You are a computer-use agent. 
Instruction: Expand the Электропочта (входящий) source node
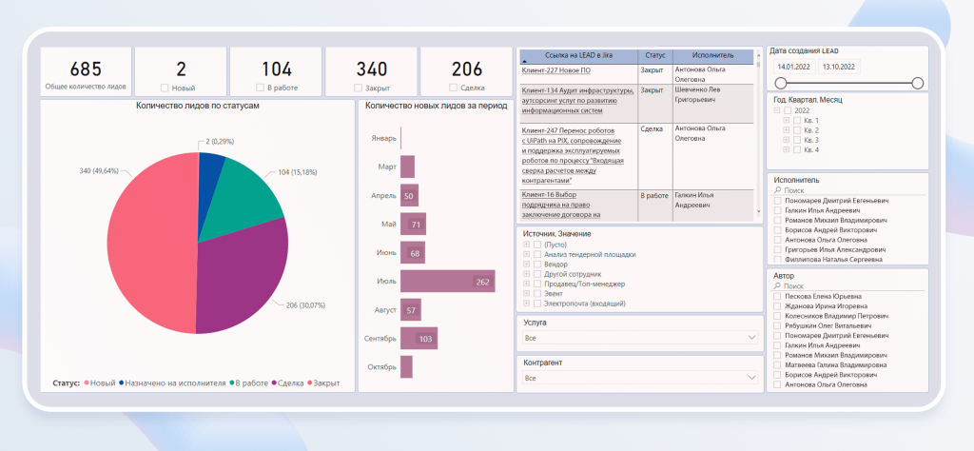tap(527, 304)
